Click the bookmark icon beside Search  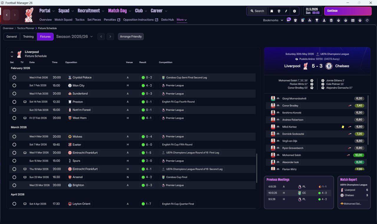click(x=272, y=11)
